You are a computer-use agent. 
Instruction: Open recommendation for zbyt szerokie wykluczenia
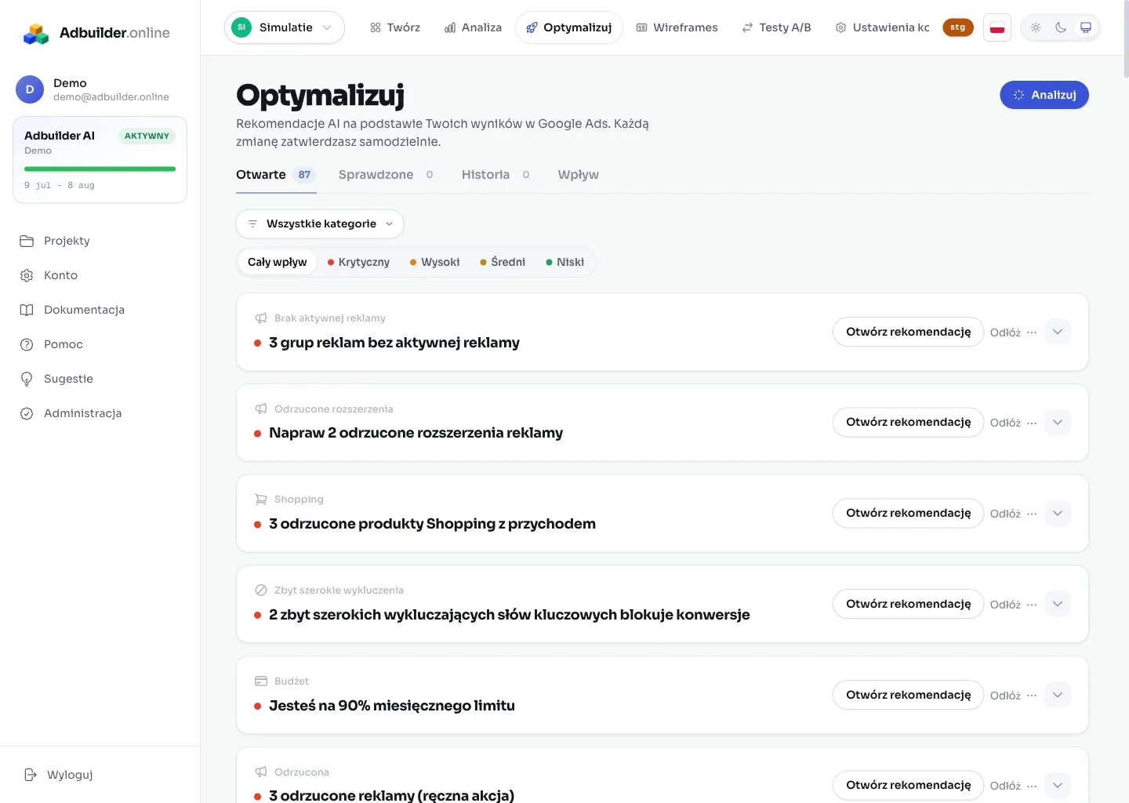(x=908, y=604)
